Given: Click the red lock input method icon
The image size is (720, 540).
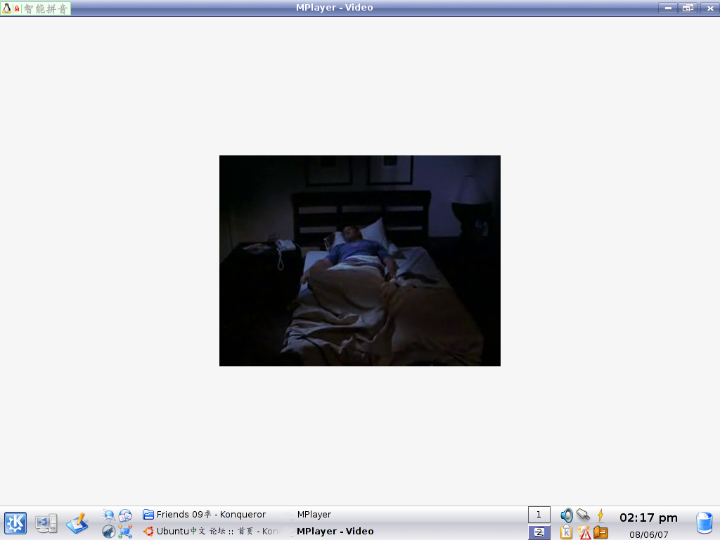Looking at the screenshot, I should [x=17, y=8].
